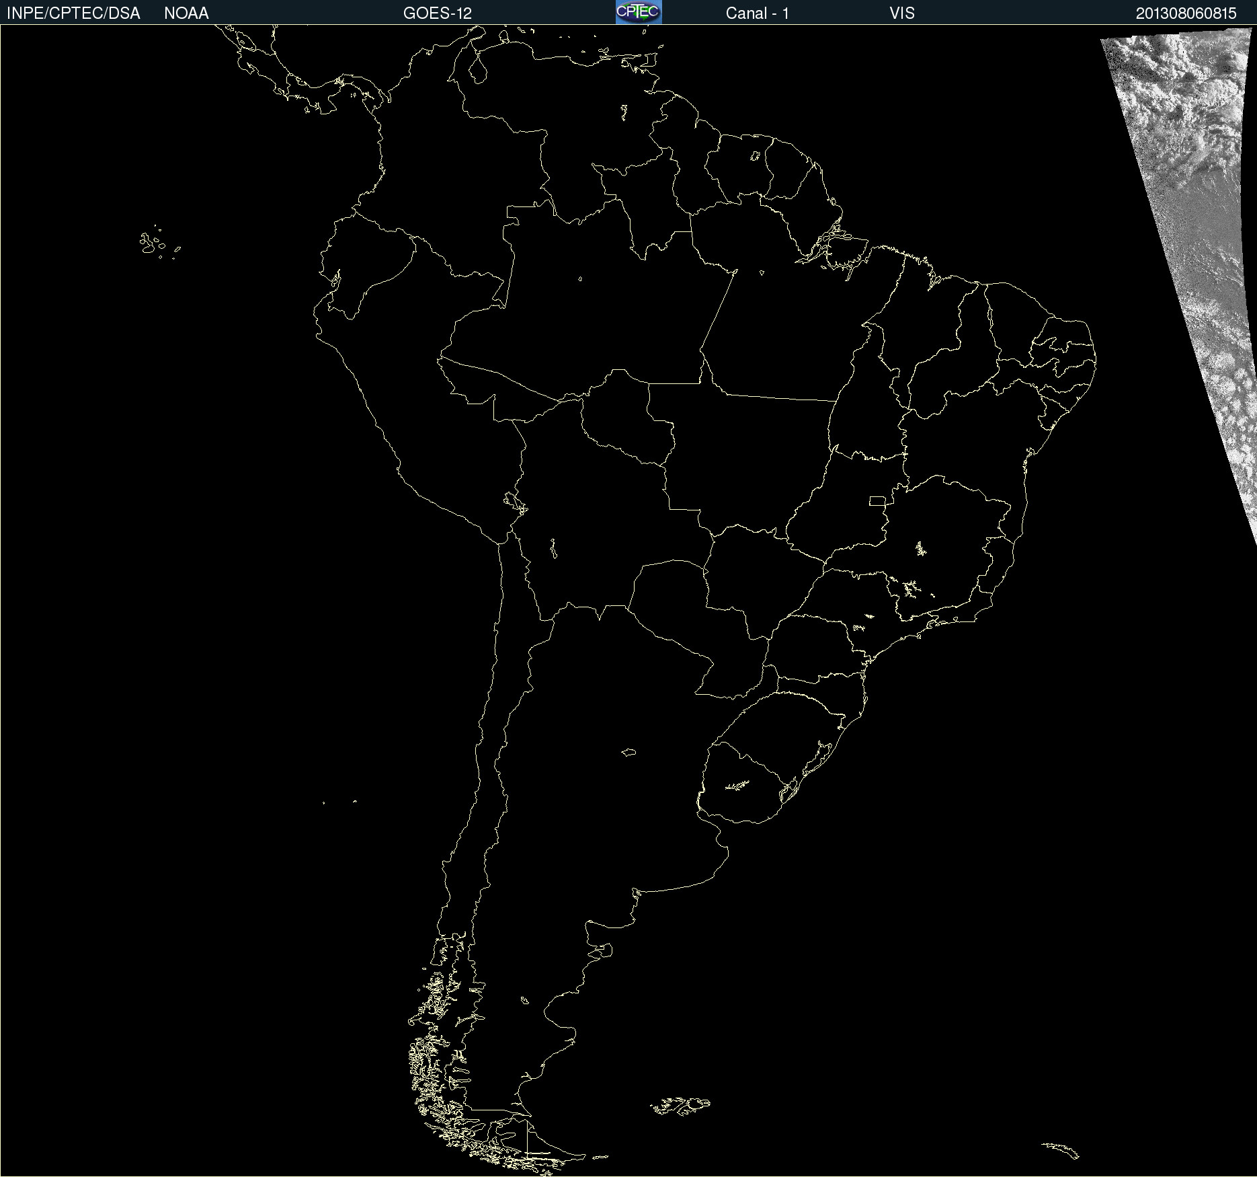Click the 201308060815 timestamp
The width and height of the screenshot is (1257, 1177).
1186,13
